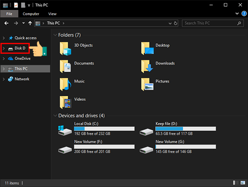This screenshot has height=187, width=248.
Task: Open Customize Quick Access Toolbar dropdown
Action: 29,5
